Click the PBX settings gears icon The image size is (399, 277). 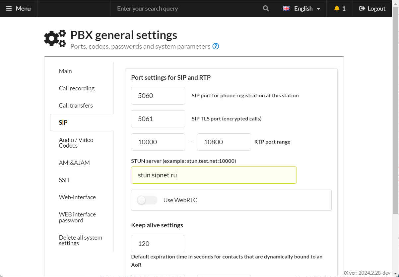pyautogui.click(x=55, y=38)
